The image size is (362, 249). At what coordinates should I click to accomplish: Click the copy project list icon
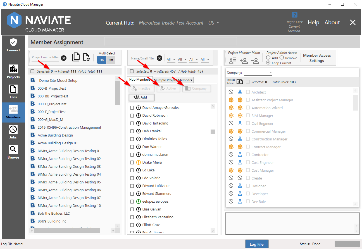pyautogui.click(x=76, y=57)
